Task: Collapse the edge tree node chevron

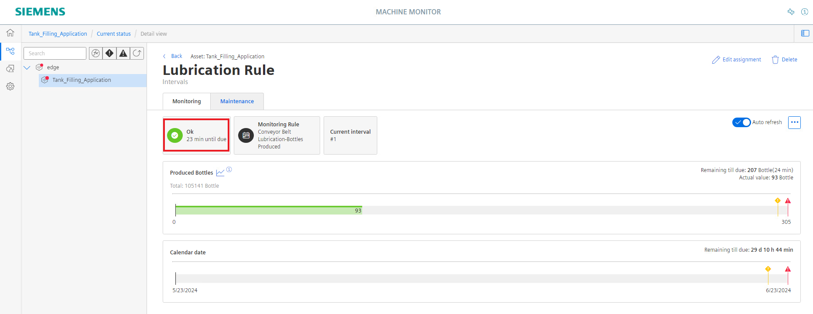Action: [x=27, y=68]
